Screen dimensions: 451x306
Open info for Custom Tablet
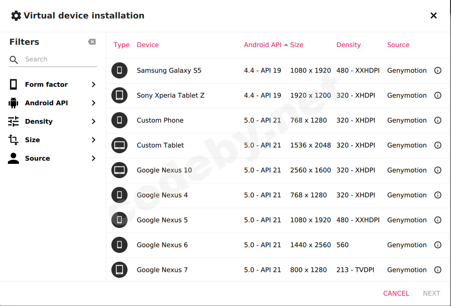pyautogui.click(x=438, y=145)
